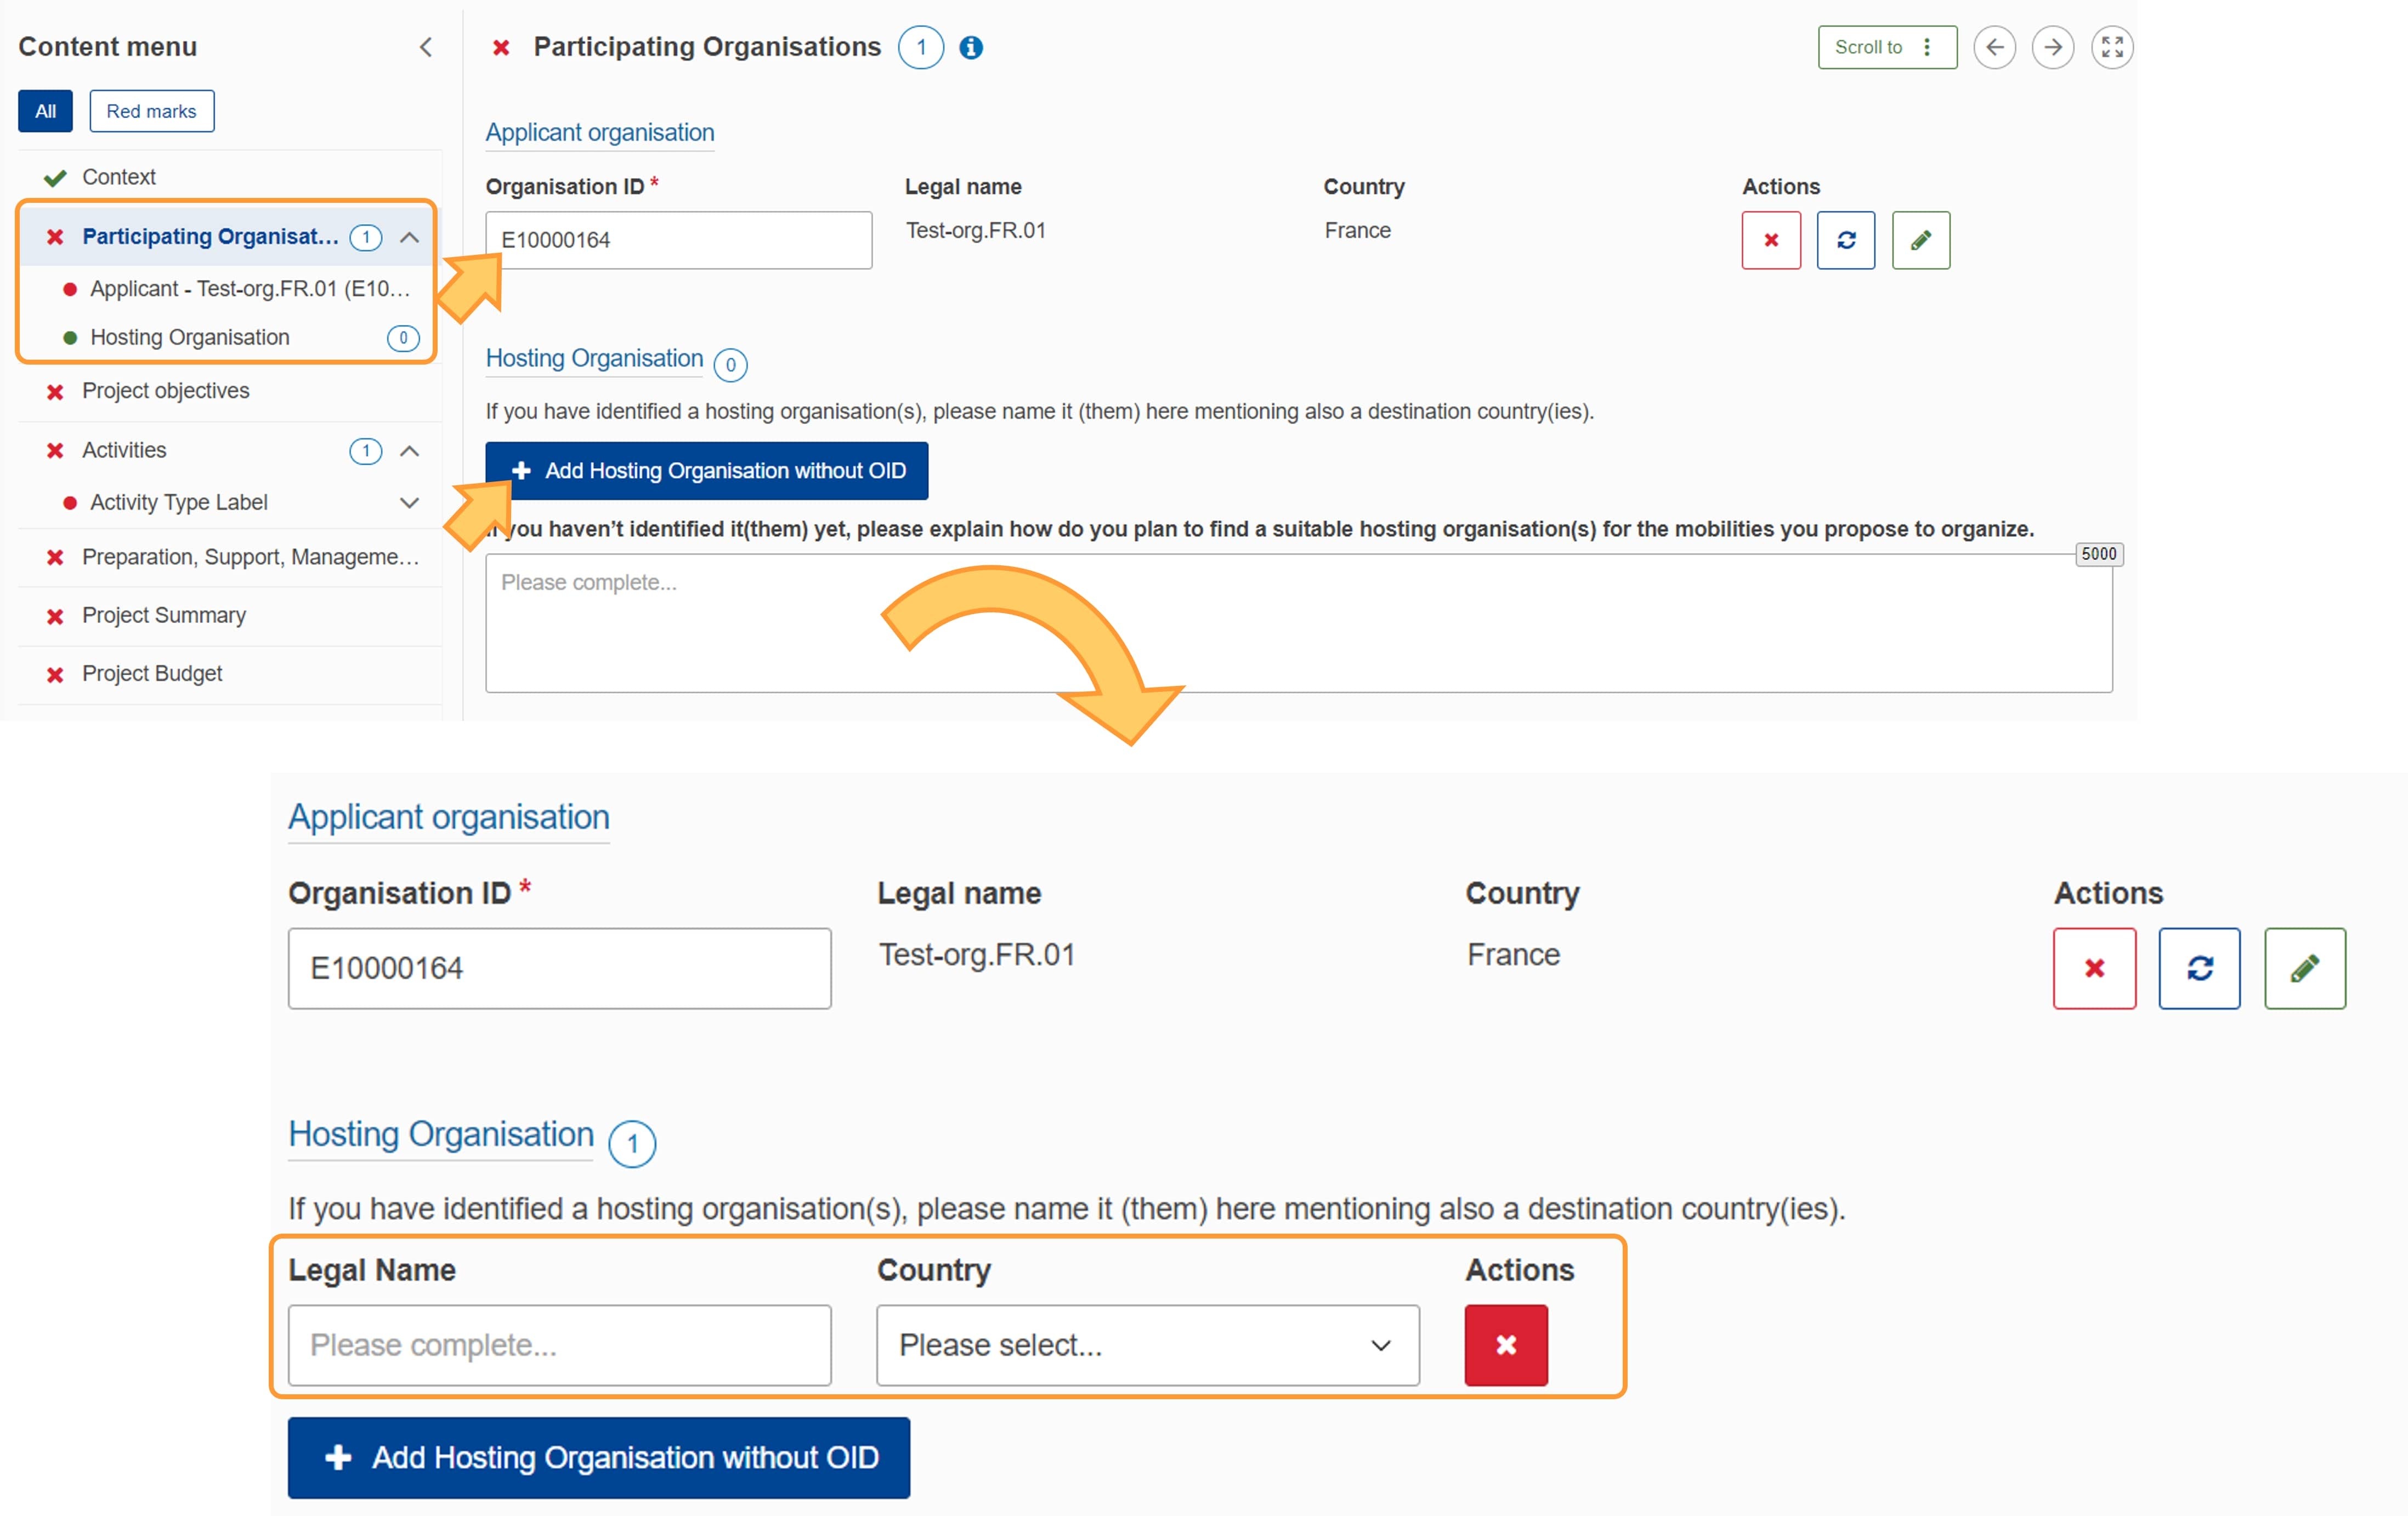The height and width of the screenshot is (1516, 2408).
Task: Click France in enlarged view
Action: point(1513,955)
